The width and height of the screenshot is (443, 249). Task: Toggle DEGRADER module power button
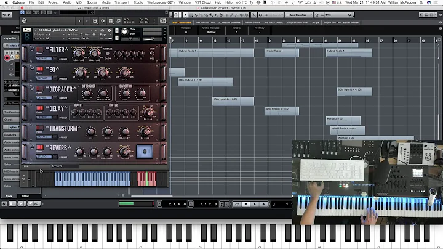39,89
